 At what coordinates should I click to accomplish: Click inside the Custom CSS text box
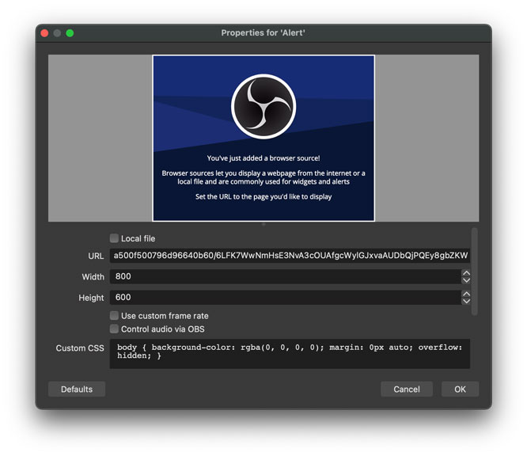point(290,354)
